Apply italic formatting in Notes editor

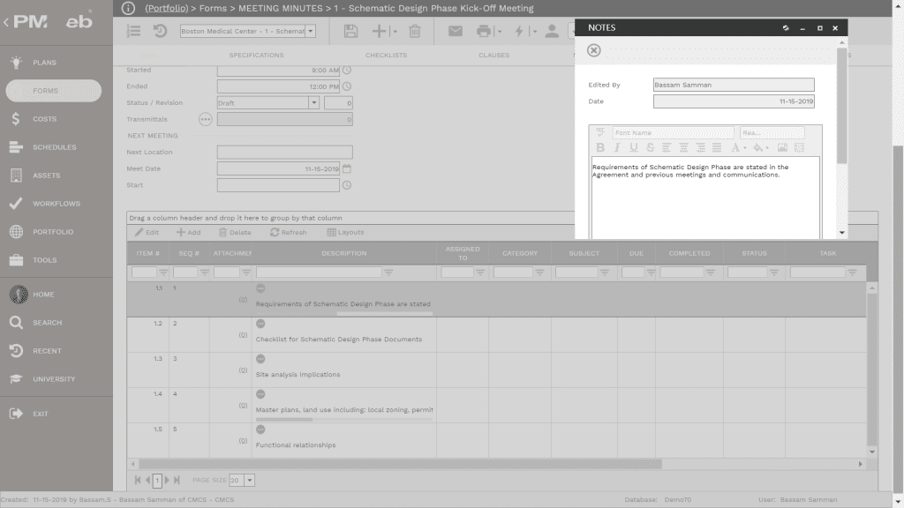pos(617,147)
